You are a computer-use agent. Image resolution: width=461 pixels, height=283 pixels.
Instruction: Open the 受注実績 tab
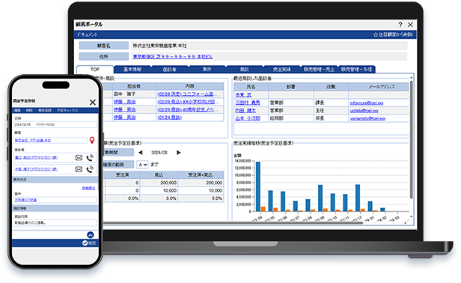[x=281, y=70]
